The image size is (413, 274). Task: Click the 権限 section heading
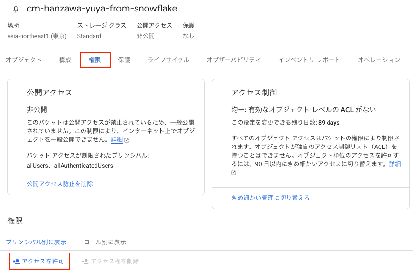tap(15, 221)
